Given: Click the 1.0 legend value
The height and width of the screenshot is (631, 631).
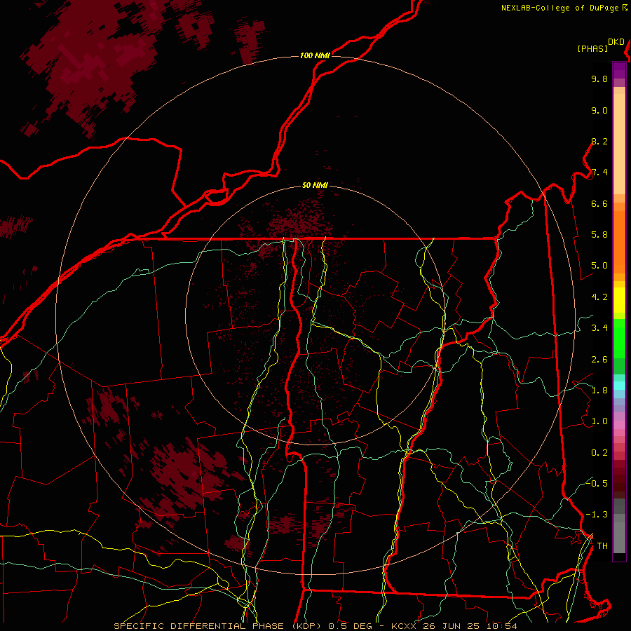Looking at the screenshot, I should pyautogui.click(x=599, y=421).
